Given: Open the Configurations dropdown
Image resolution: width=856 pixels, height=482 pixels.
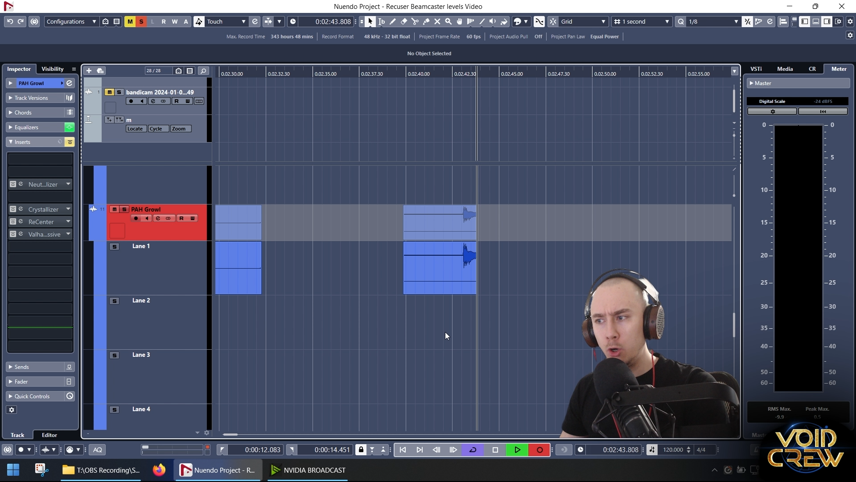Looking at the screenshot, I should 71,21.
